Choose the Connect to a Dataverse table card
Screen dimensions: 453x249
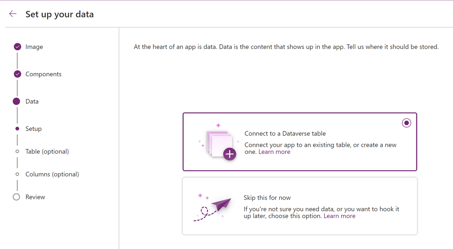(300, 142)
